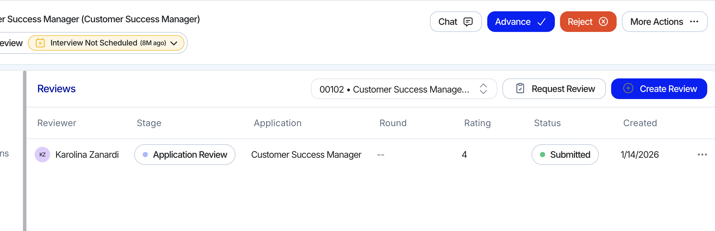Click the Submitted status badge

pos(565,155)
